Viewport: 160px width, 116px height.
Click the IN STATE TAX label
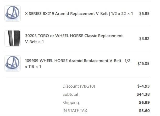coord(75,111)
